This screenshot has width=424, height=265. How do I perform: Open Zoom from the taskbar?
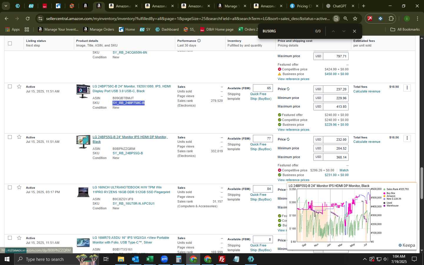coord(164,259)
